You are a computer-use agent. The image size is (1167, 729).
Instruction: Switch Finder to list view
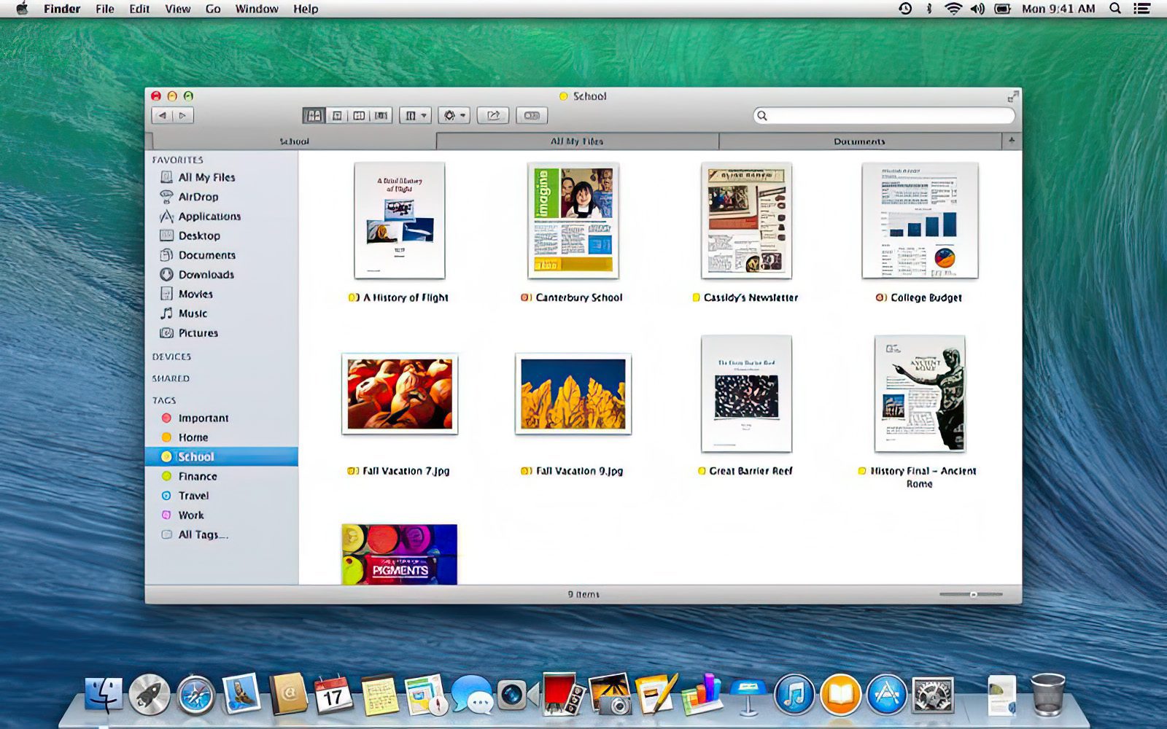[337, 114]
